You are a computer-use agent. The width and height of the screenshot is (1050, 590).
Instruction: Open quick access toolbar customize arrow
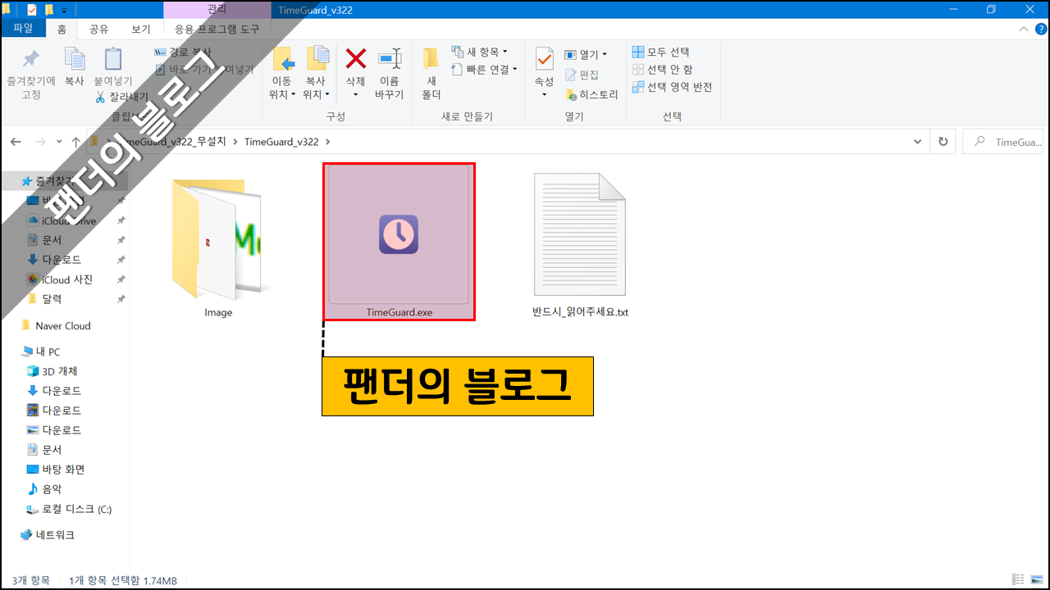64,10
